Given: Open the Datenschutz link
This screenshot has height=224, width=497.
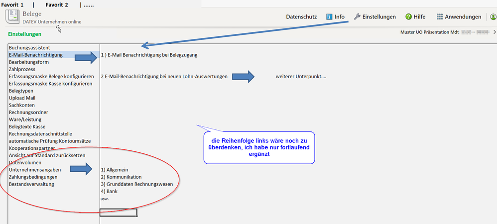Looking at the screenshot, I should pyautogui.click(x=301, y=17).
